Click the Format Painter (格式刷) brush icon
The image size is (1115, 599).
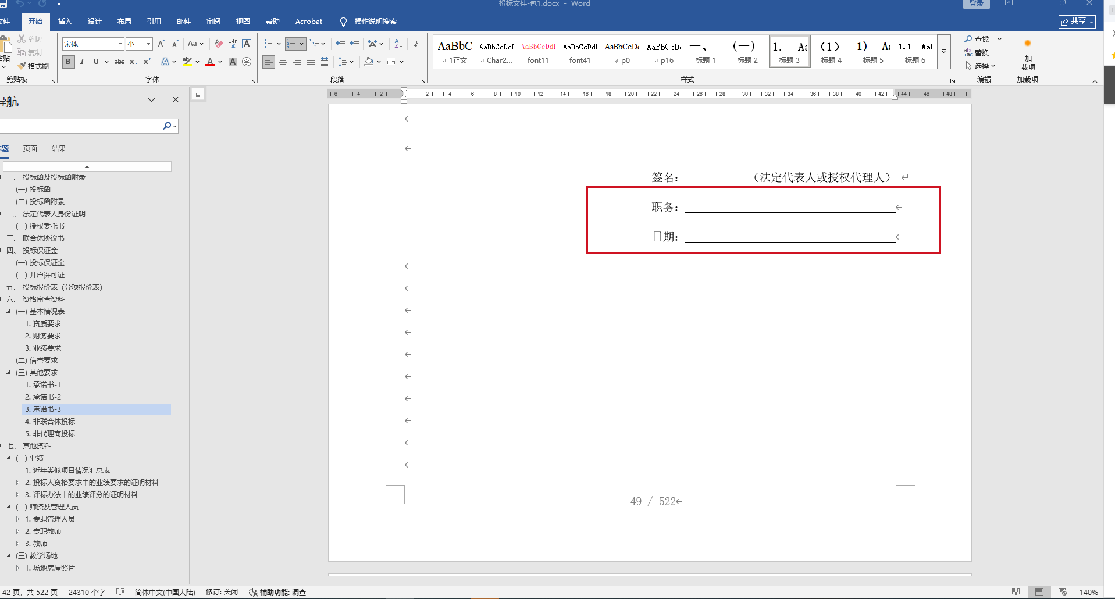[22, 66]
